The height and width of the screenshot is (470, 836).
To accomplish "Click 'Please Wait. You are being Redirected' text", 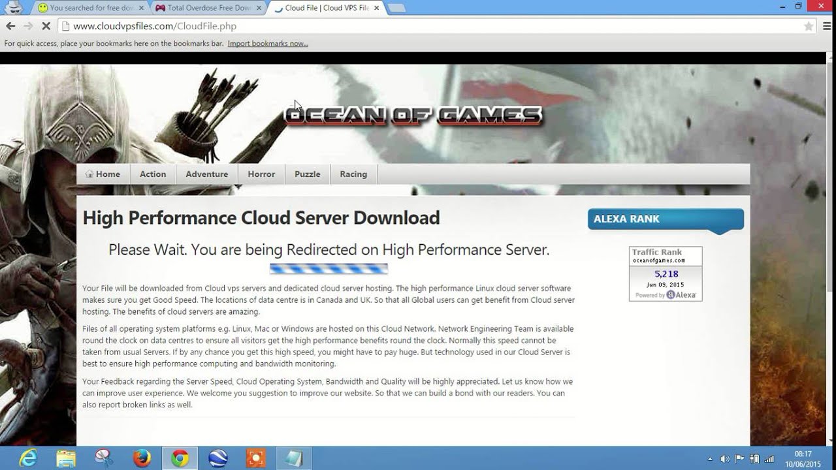I will (329, 249).
